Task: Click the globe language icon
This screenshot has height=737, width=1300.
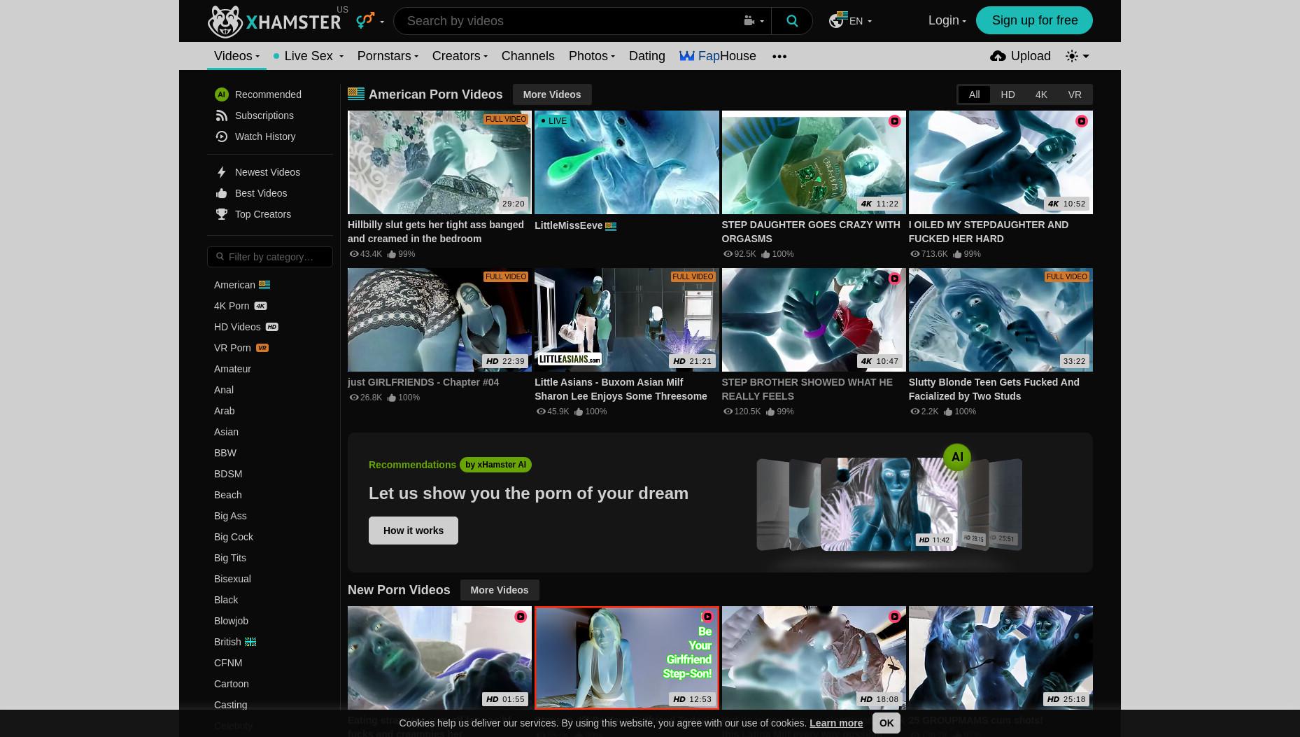Action: 837,20
